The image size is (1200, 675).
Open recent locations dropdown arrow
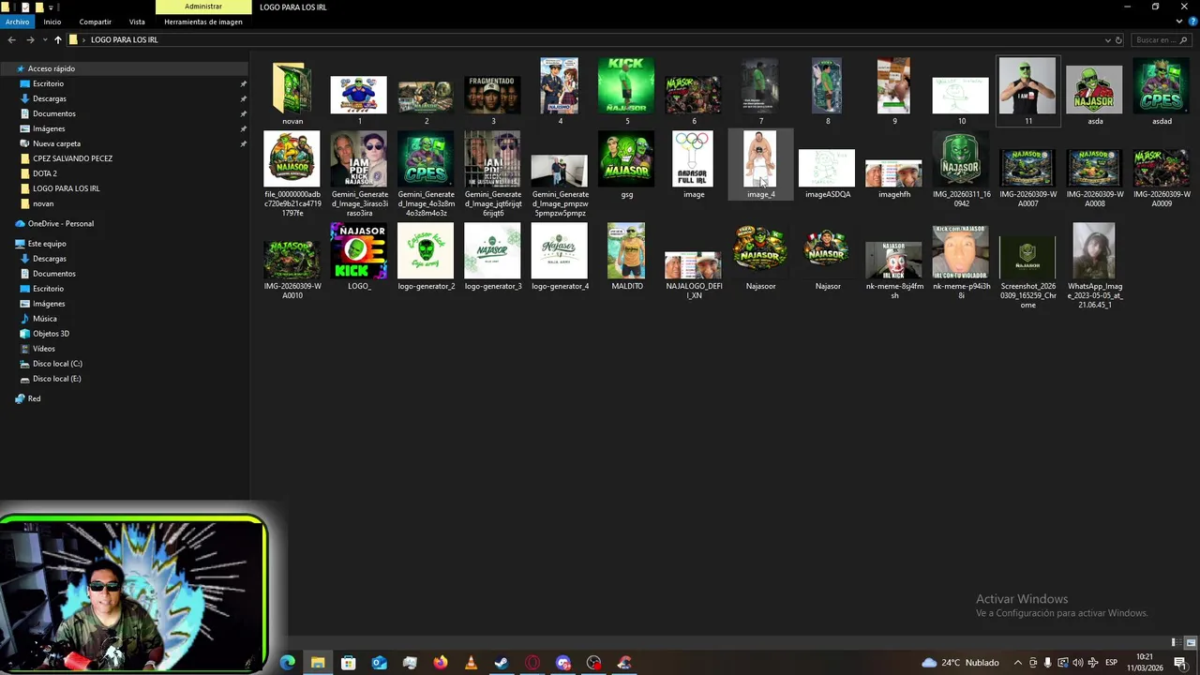[44, 40]
